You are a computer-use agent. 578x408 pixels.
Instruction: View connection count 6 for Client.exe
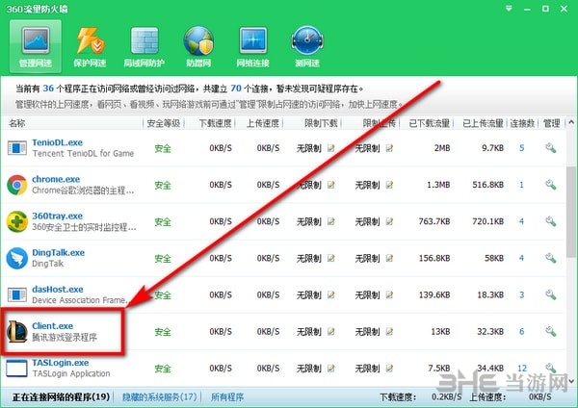[x=521, y=331]
